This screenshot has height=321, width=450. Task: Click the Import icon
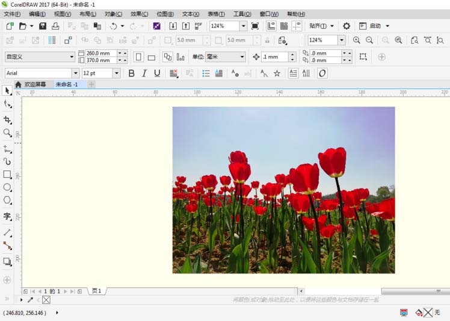(173, 26)
